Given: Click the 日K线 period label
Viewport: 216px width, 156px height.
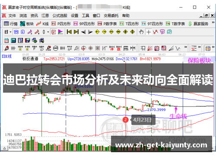Looking at the screenshot, I should click(6, 56).
